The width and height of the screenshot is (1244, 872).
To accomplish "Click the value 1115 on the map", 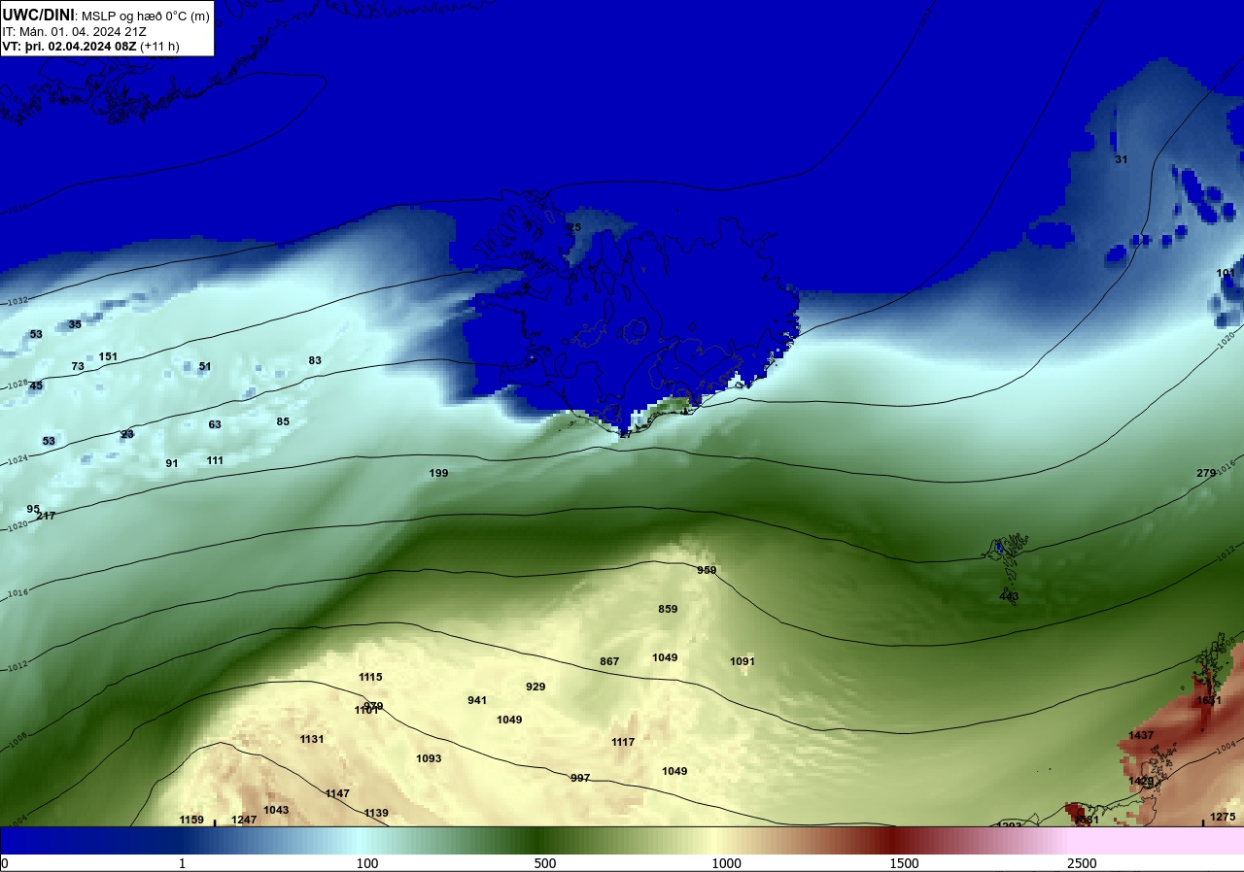I will pyautogui.click(x=370, y=677).
